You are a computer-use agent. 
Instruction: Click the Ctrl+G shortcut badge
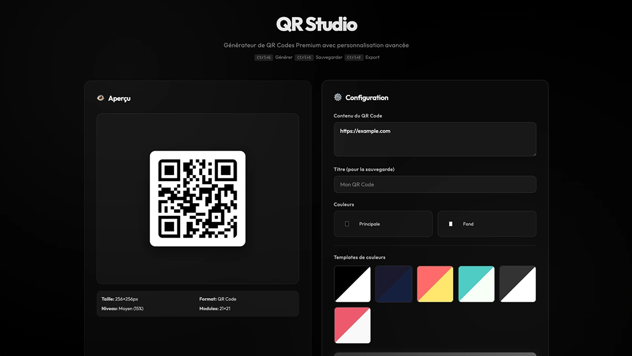tap(263, 58)
